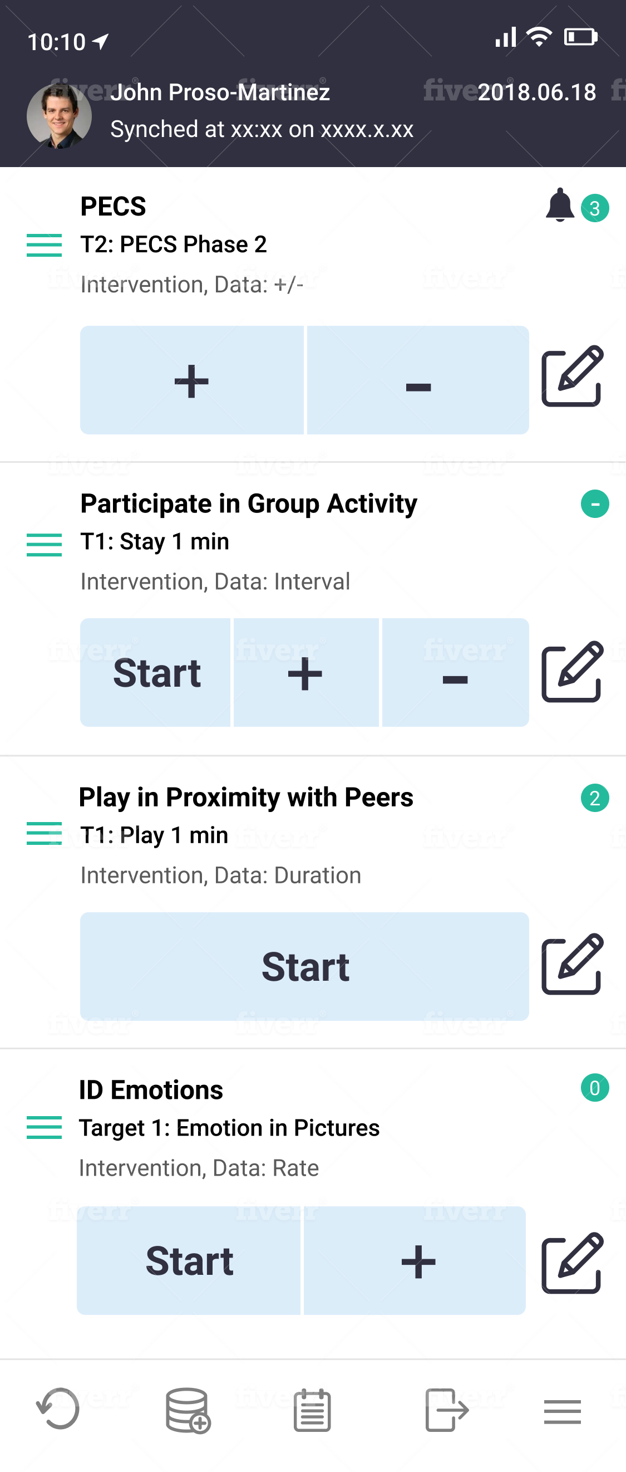The image size is (626, 1472).
Task: Tap the green count badge on Play in Proximity
Action: [x=595, y=798]
